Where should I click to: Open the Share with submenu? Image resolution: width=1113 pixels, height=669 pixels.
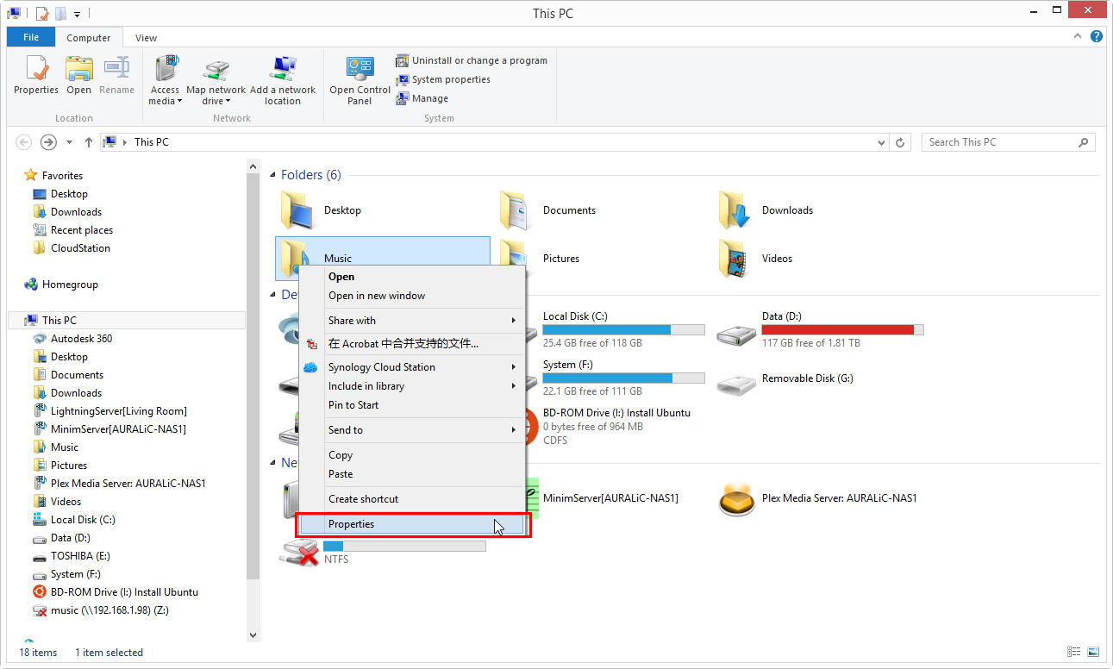click(412, 321)
